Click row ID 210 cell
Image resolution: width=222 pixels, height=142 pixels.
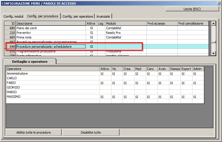[x=10, y=33]
